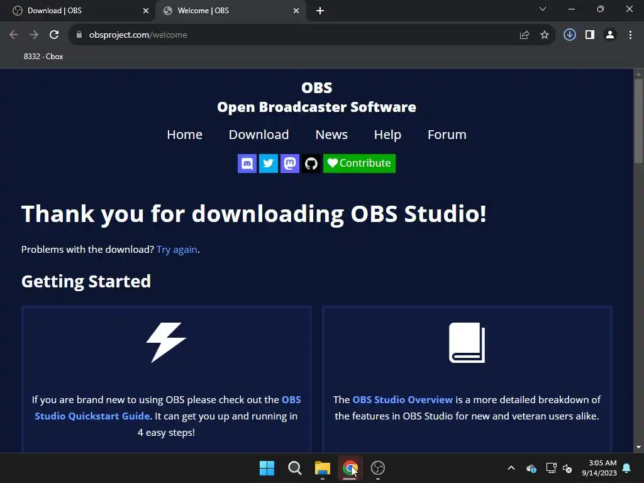
Task: Click the Try again download link
Action: 177,250
